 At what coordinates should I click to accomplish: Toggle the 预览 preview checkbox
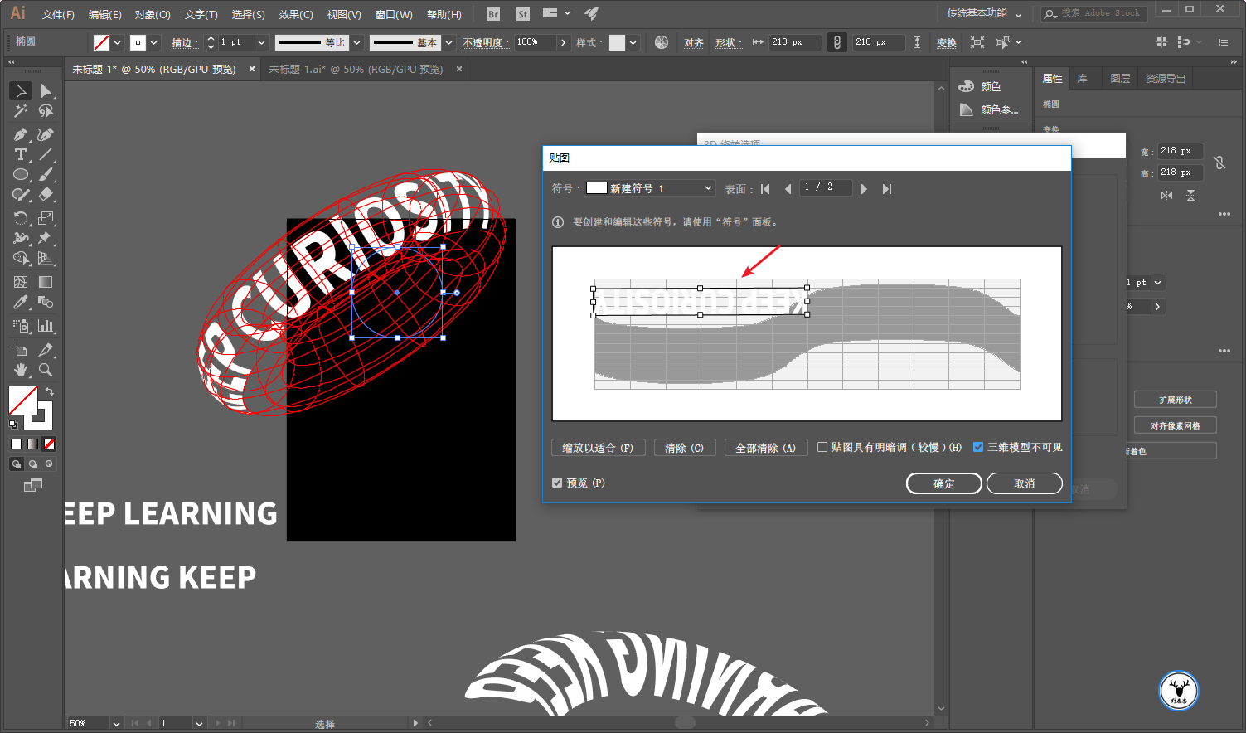(x=557, y=483)
